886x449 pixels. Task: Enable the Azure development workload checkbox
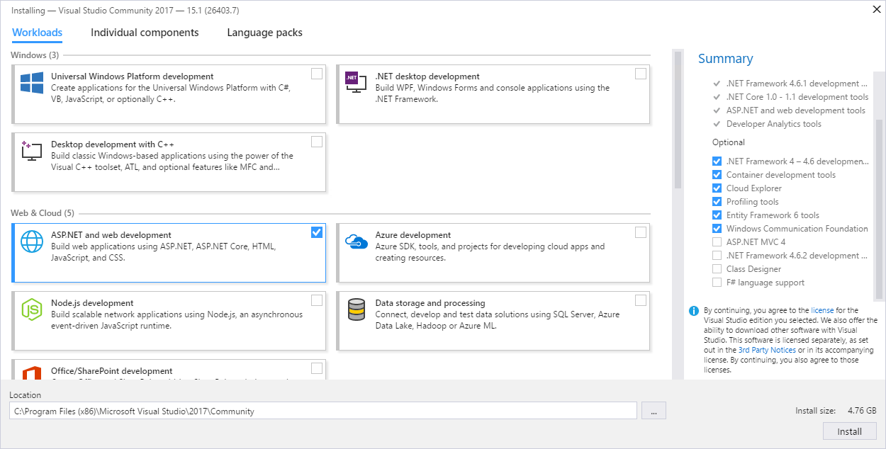coord(641,232)
